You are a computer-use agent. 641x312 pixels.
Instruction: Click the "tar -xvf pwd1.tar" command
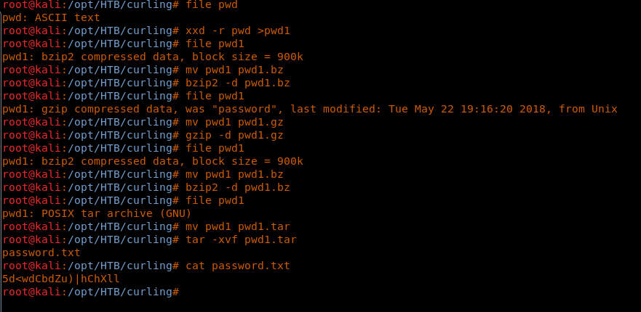coord(242,240)
